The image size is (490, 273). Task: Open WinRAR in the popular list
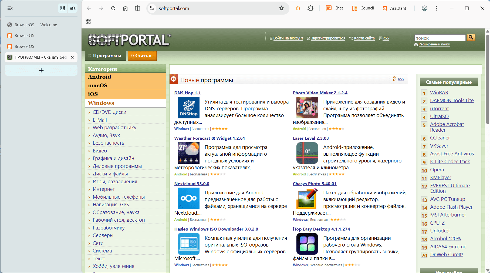[x=439, y=93]
